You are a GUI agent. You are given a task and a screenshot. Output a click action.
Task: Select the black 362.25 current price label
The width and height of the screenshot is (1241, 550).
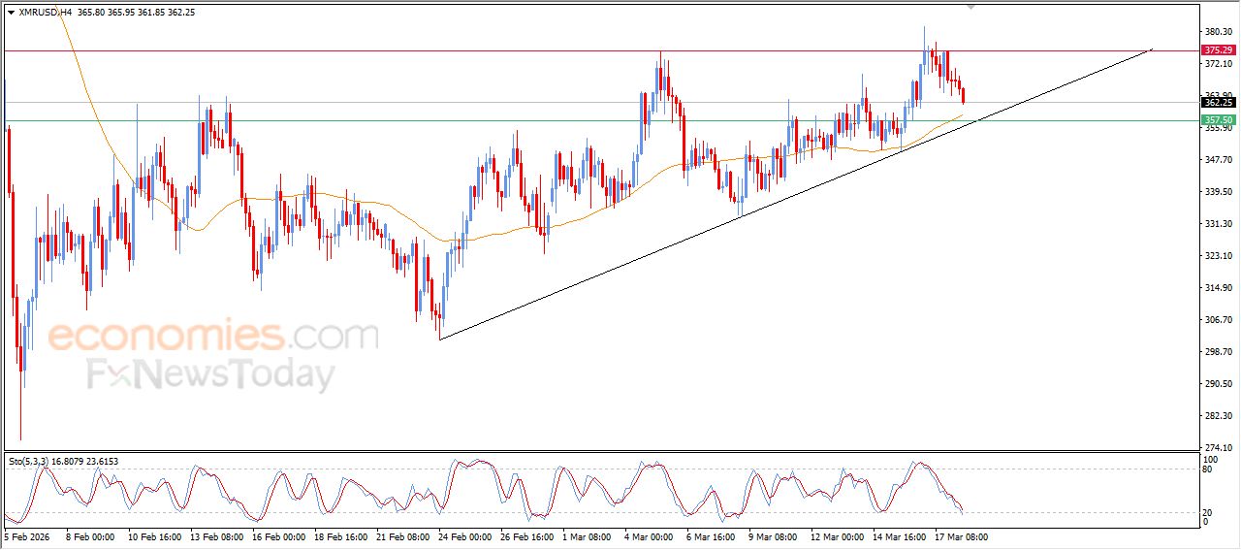coord(1218,102)
